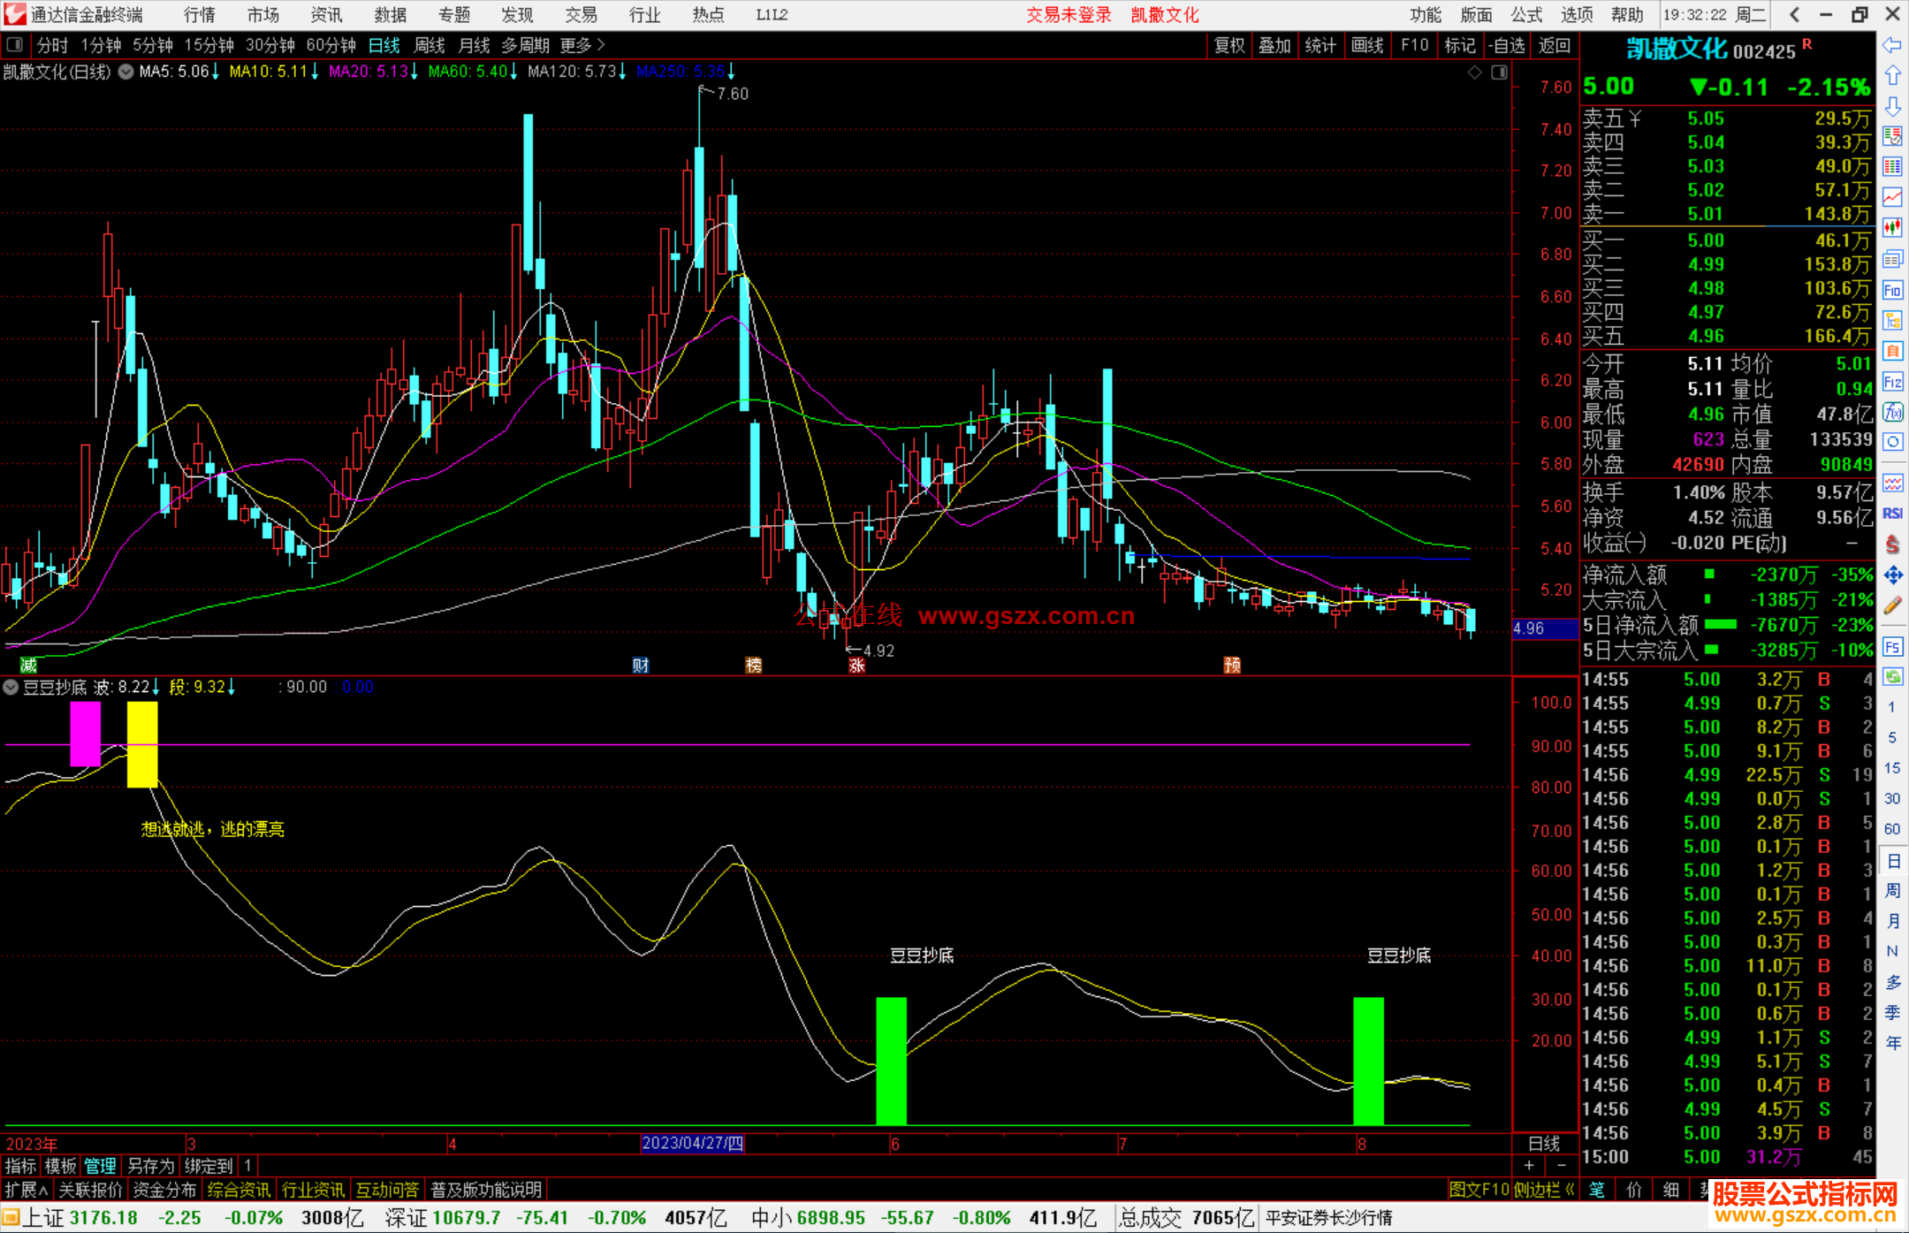Click the left arrow back icon in right sidebar
This screenshot has height=1233, width=1909.
pos(1892,45)
